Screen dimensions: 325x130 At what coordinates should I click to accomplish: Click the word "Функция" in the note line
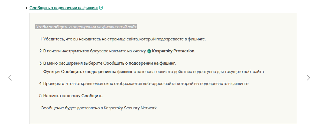[51, 72]
